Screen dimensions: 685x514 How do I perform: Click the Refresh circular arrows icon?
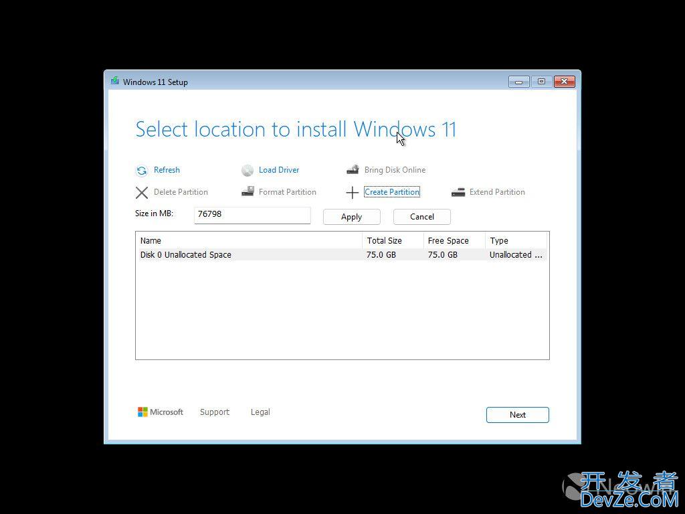(x=142, y=171)
